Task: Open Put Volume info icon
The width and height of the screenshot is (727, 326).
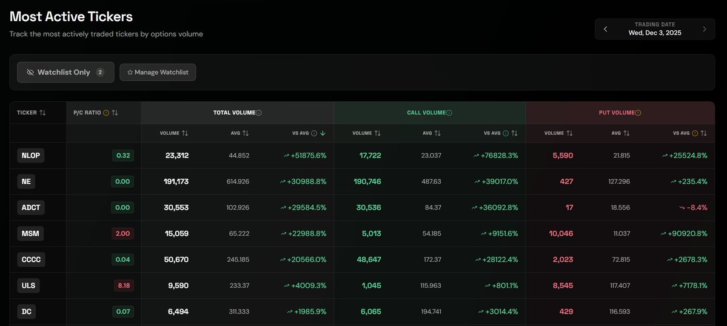Action: (638, 113)
